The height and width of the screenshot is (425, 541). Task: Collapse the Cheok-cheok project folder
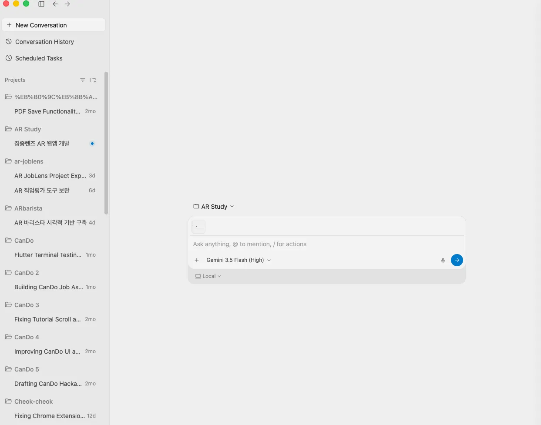tap(8, 401)
